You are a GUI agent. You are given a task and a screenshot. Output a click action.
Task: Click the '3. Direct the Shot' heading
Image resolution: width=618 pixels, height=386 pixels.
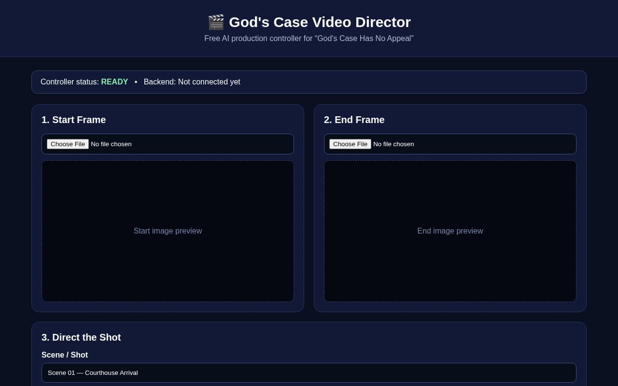(81, 337)
